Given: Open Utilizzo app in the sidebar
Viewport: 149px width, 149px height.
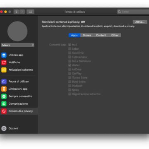Looking at the screenshot, I should [x=16, y=55].
